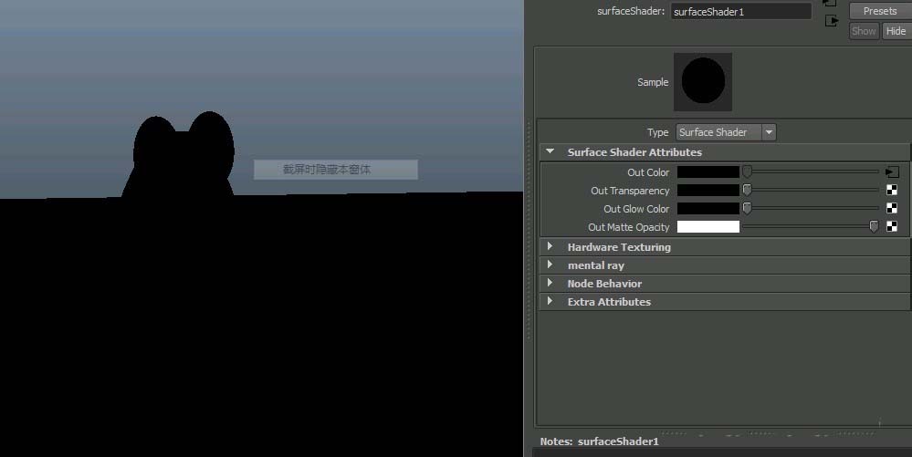The height and width of the screenshot is (457, 912).
Task: Expand the Hardware Texturing section
Action: pos(550,246)
